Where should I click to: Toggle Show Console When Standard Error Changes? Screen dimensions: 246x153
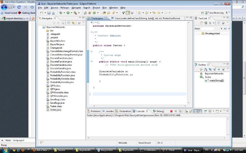[x=199, y=111]
